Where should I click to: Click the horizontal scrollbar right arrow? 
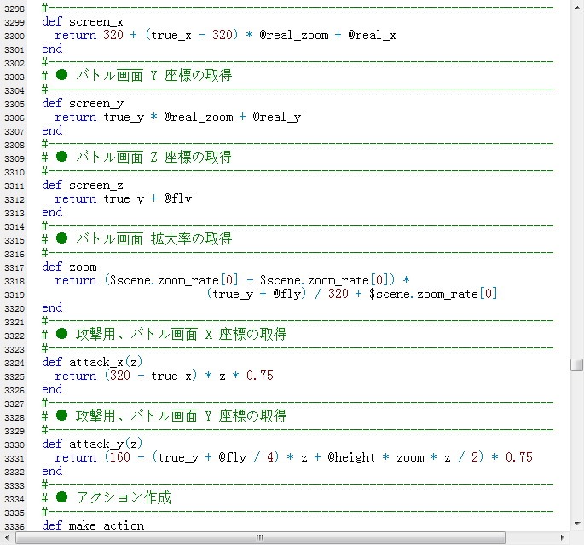563,537
